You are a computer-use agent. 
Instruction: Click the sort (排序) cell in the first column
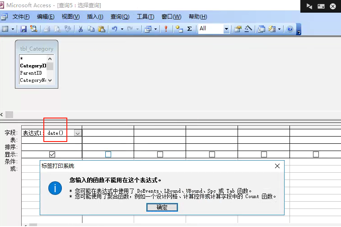52,147
